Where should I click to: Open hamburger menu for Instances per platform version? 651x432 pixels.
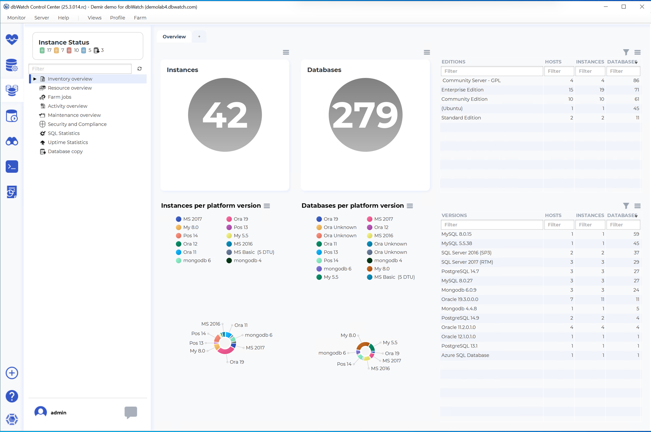pyautogui.click(x=267, y=206)
